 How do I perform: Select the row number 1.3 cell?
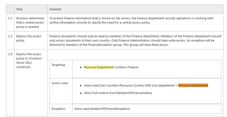(10, 83)
